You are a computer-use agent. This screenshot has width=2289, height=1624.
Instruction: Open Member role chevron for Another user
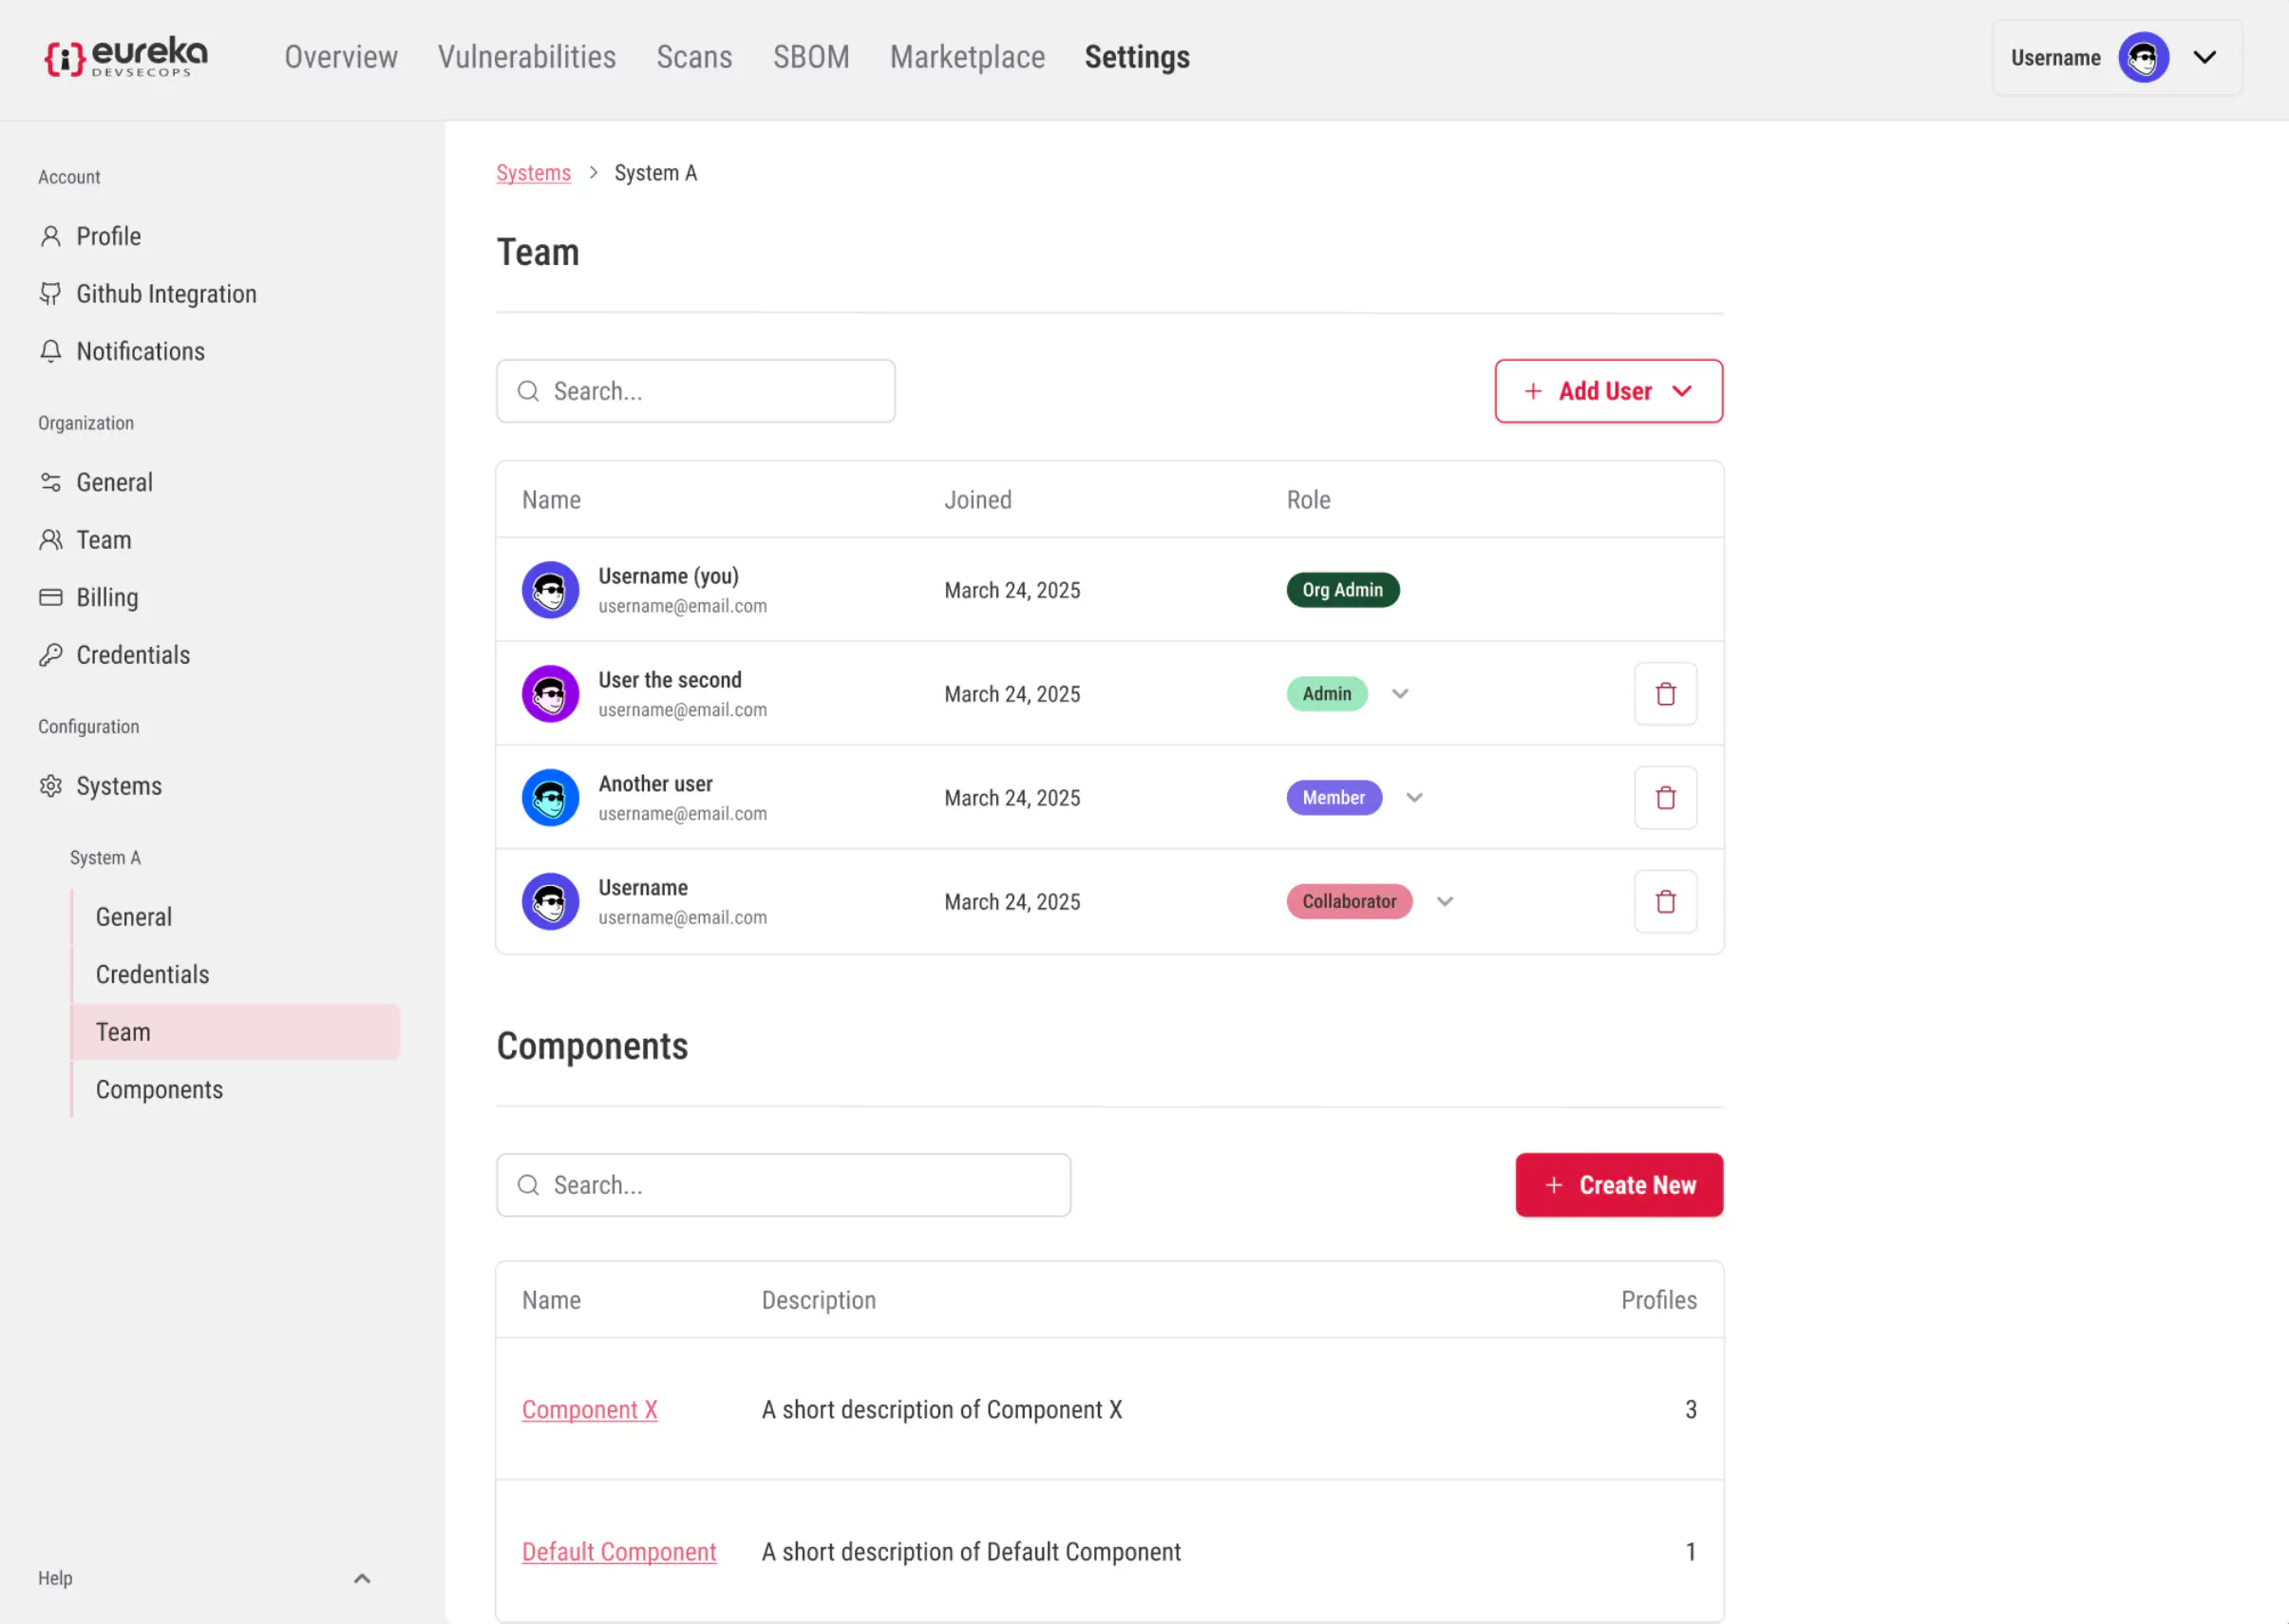point(1414,798)
